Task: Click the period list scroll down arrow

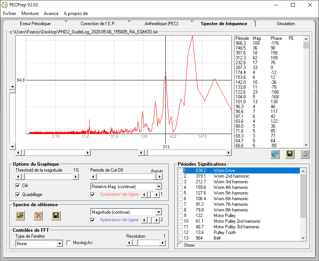Action: pos(306,145)
